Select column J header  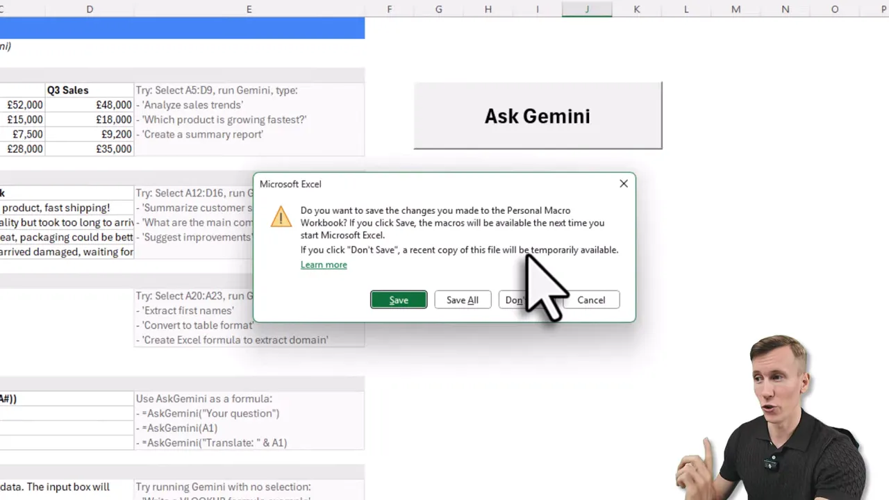click(587, 9)
